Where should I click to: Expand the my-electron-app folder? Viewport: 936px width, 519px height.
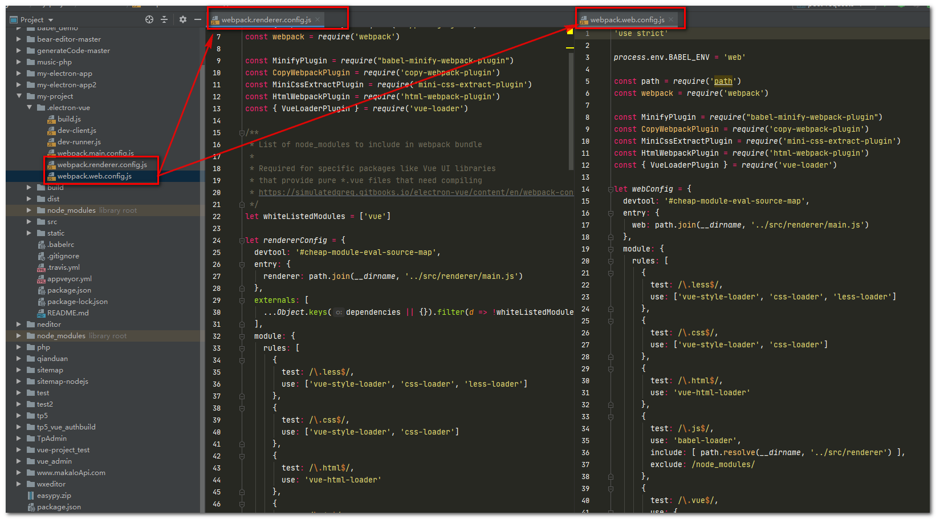[x=19, y=74]
